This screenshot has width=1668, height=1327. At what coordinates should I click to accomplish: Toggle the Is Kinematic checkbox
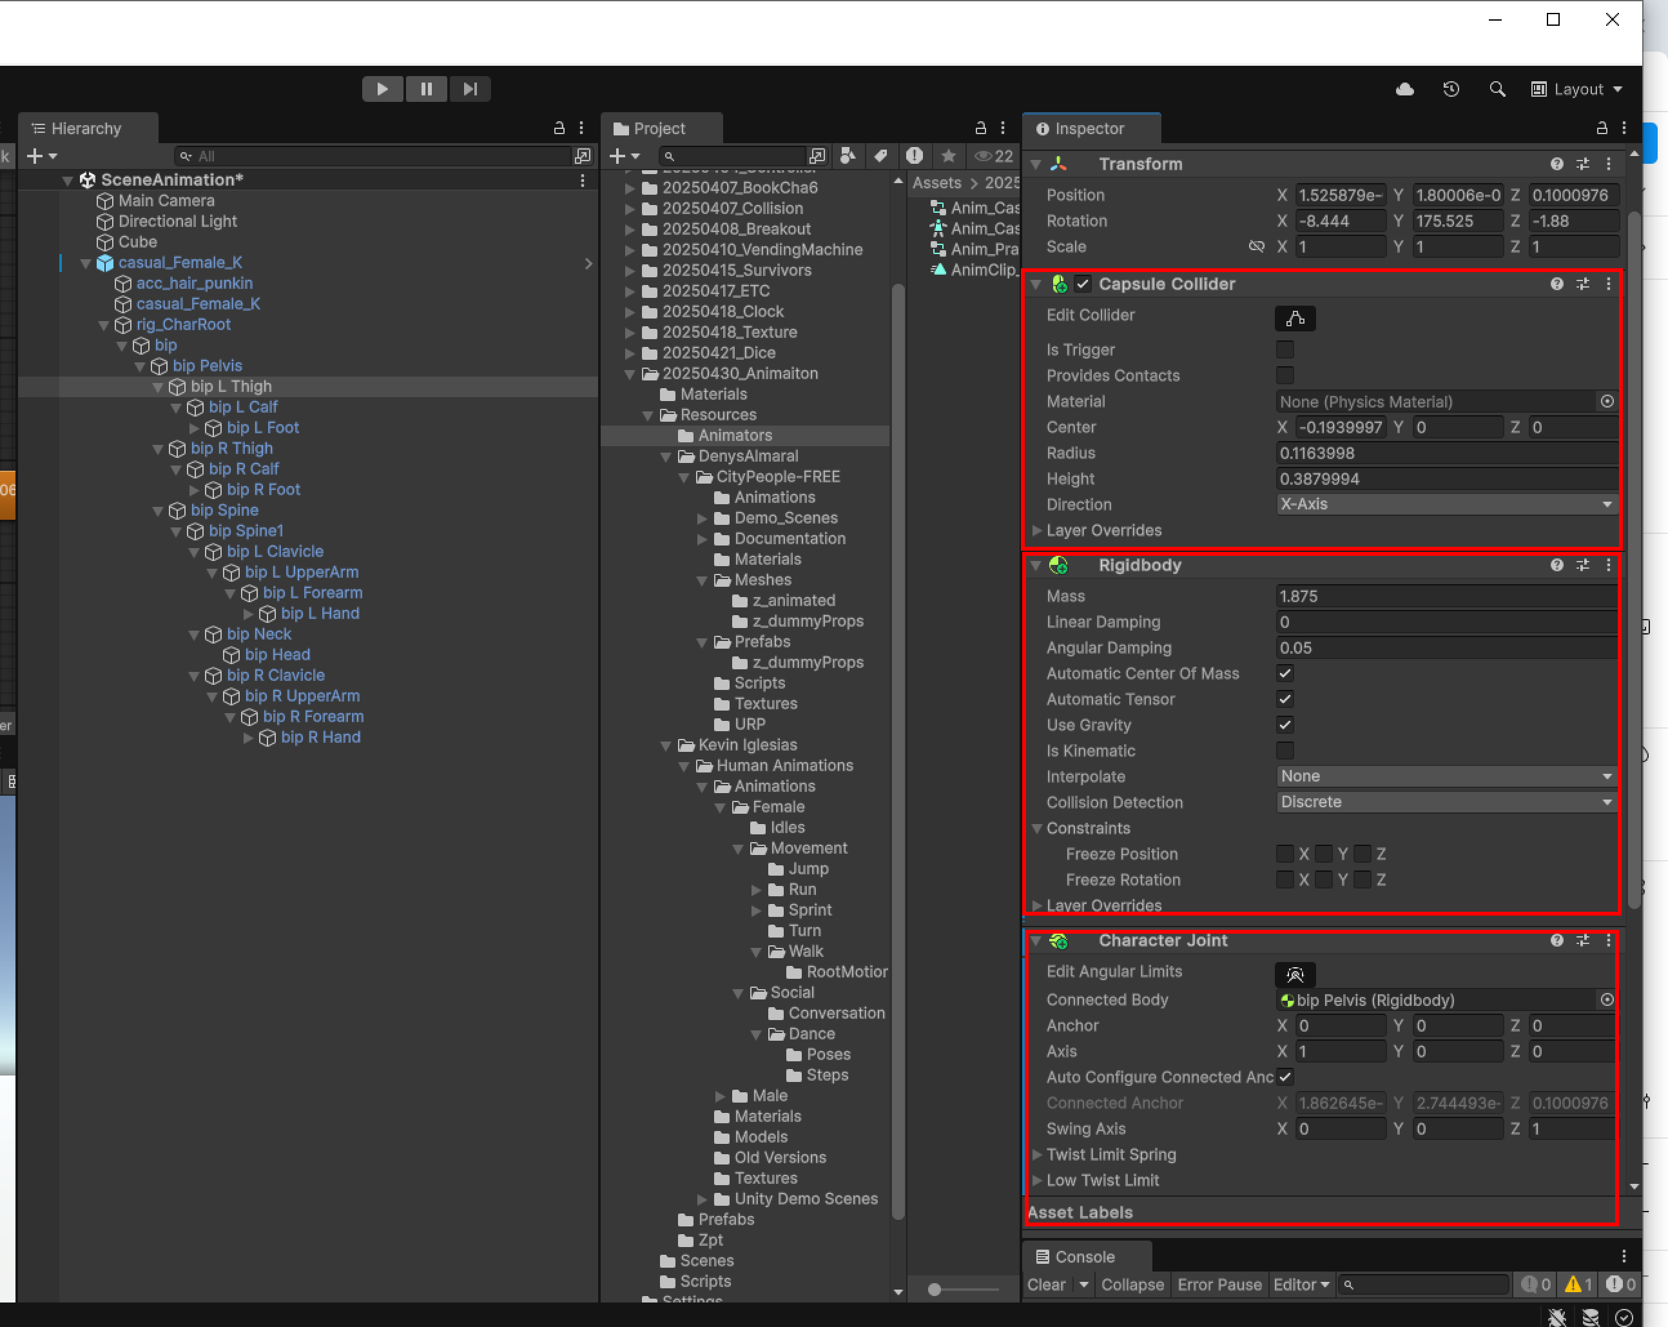tap(1285, 750)
